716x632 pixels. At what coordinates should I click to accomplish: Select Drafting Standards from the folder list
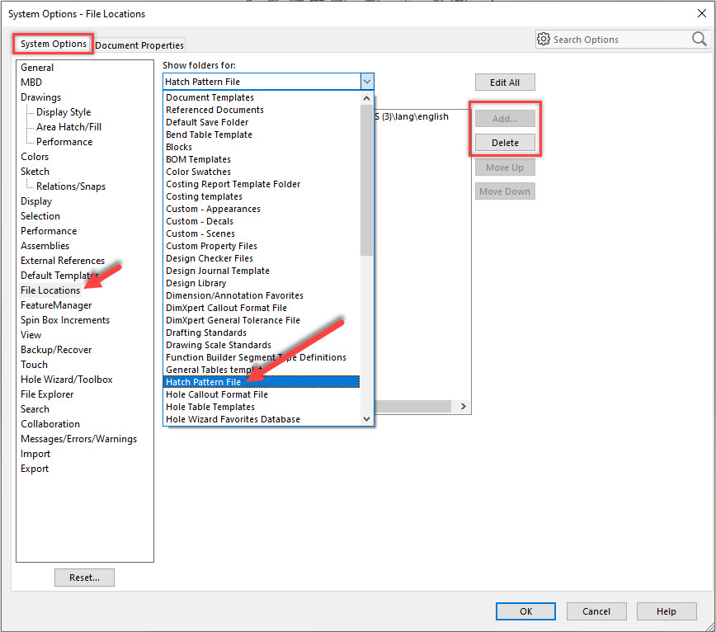pyautogui.click(x=205, y=332)
